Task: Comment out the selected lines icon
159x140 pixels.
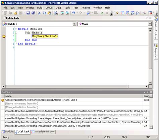Action: click(62, 13)
